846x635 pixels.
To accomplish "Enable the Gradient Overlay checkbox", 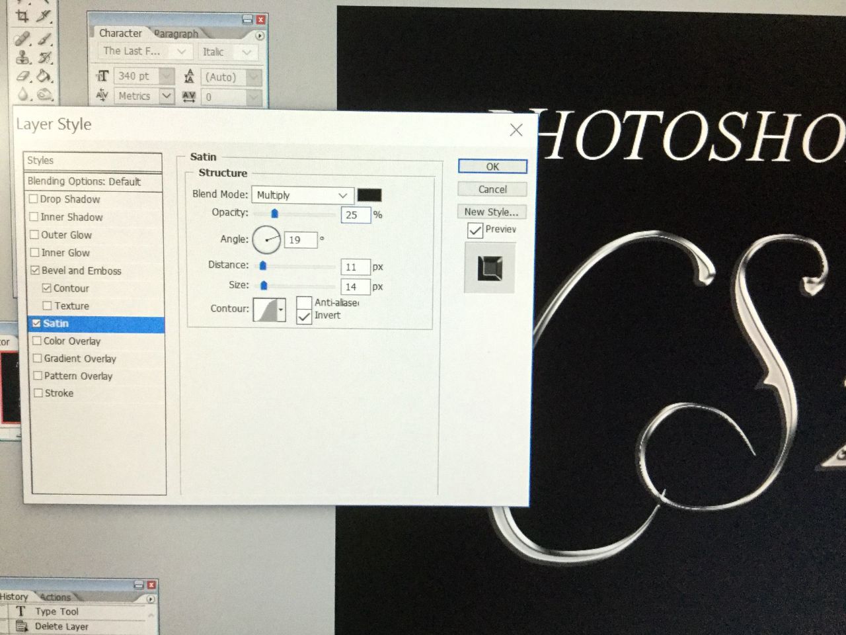I will coord(38,358).
